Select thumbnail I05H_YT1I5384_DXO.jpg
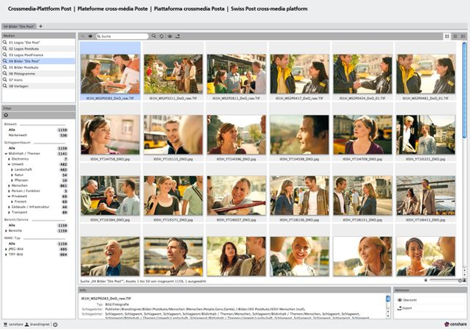470x329 pixels. (x=110, y=195)
